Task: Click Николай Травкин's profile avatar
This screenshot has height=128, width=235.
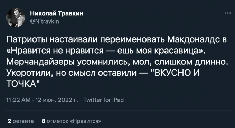Action: [x=16, y=18]
